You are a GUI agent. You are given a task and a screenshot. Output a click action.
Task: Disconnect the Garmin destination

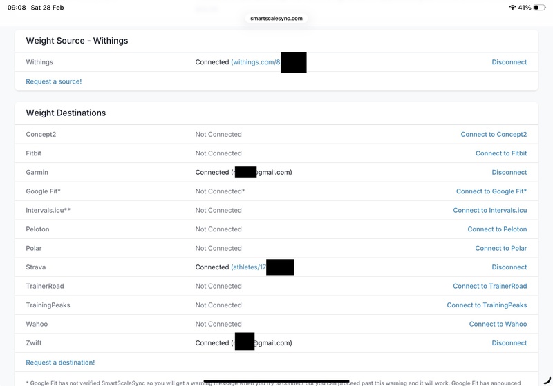[509, 172]
